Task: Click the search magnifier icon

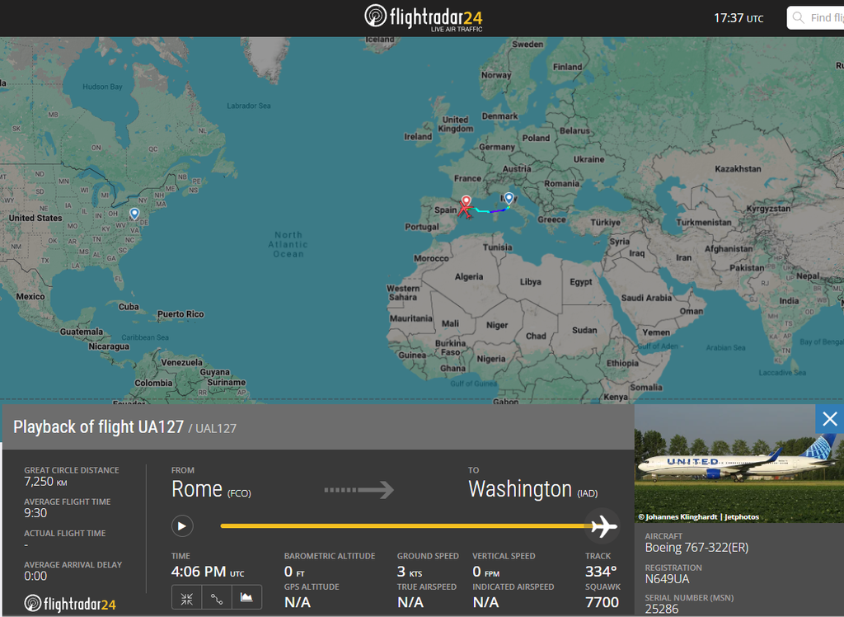Action: click(799, 18)
